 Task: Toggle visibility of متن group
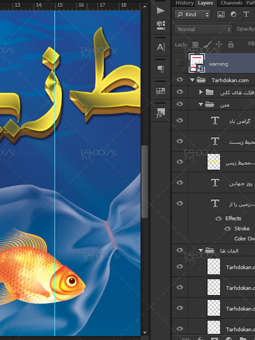coord(180,104)
